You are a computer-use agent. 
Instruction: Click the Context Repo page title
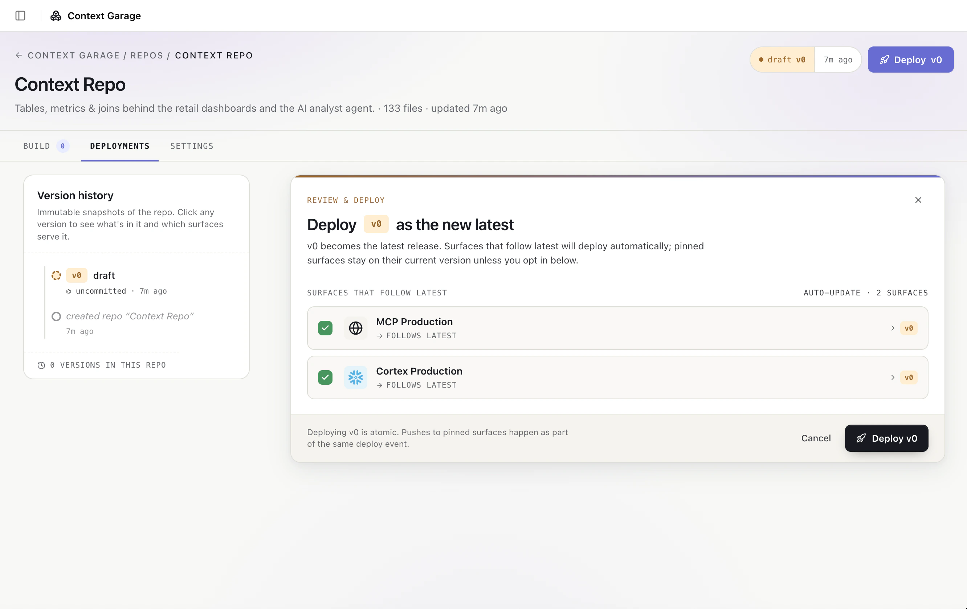pos(70,85)
